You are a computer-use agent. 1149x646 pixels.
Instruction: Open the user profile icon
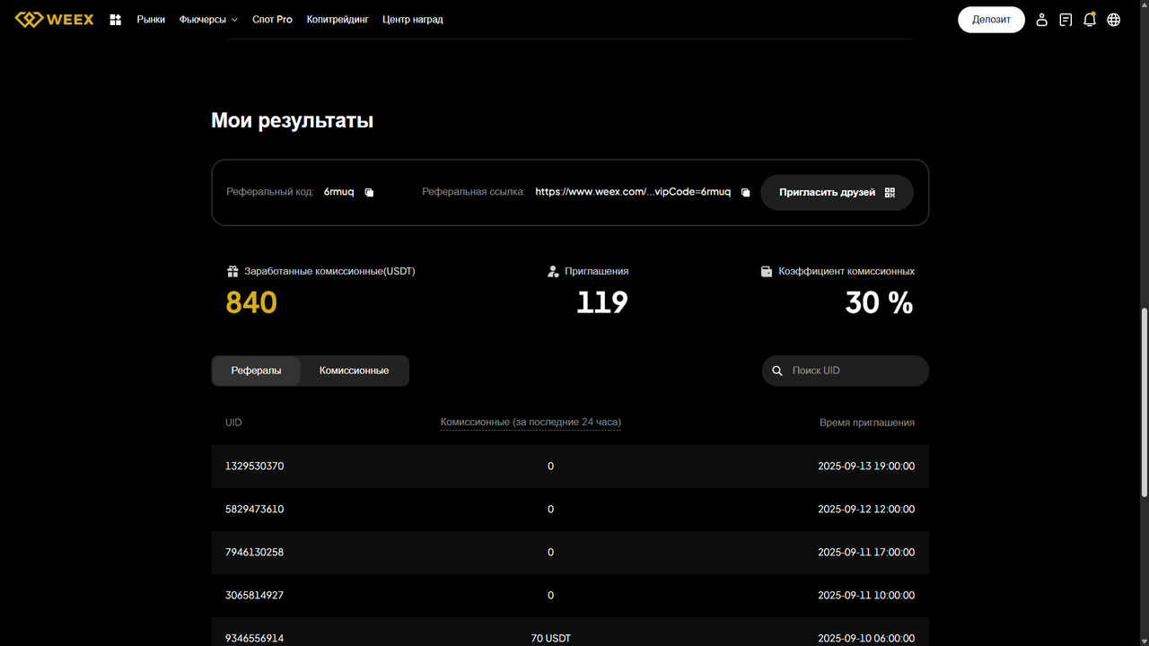[1041, 20]
